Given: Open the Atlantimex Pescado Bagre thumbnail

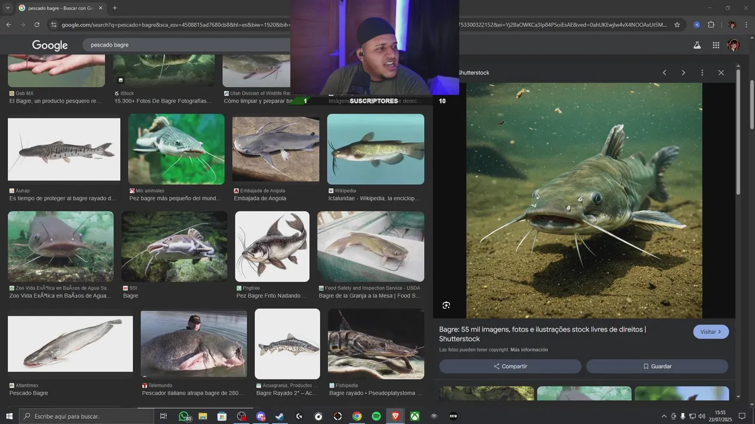Looking at the screenshot, I should (x=70, y=344).
